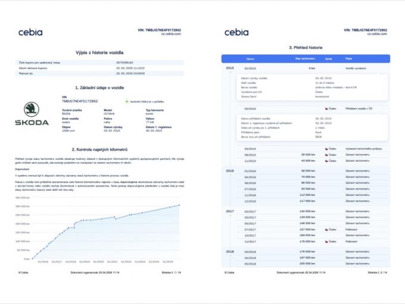Screen dimensions: 405x304
Task: Click the cebia logo on the second page
Action: 236,32
